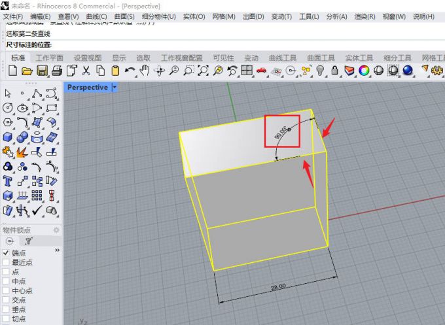Switch to the 实体工具 toolbar tab
The height and width of the screenshot is (325, 445).
[x=359, y=58]
